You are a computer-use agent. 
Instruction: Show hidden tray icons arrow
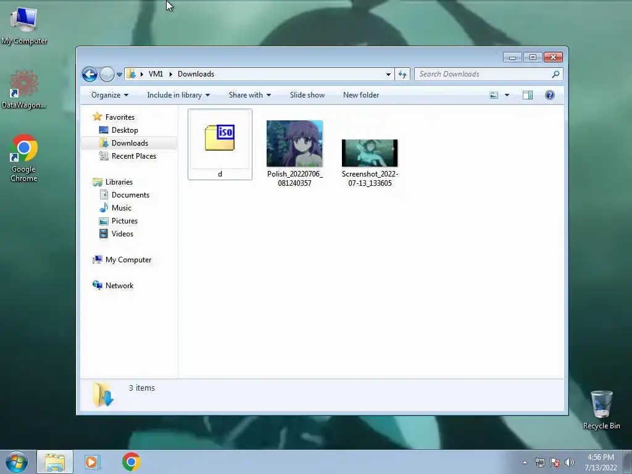525,462
